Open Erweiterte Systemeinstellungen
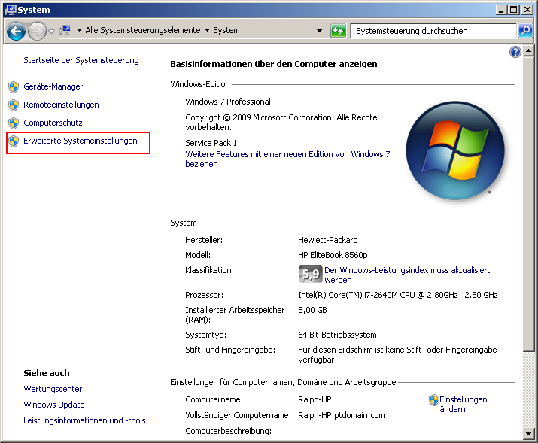 81,141
